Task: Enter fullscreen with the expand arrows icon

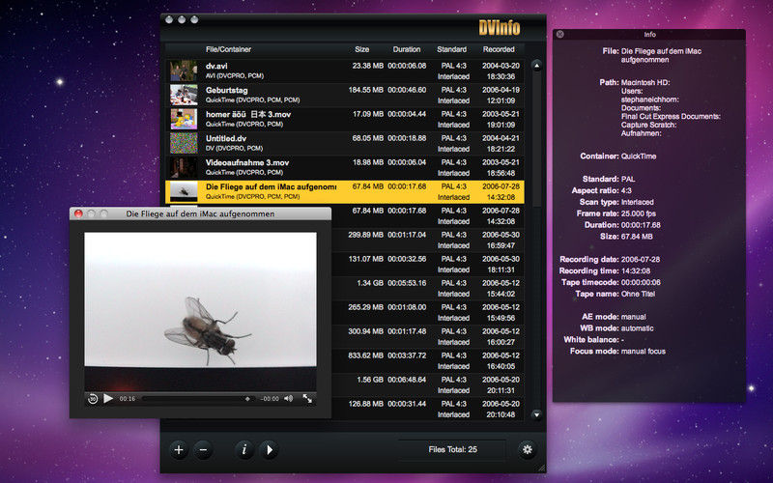Action: [307, 398]
